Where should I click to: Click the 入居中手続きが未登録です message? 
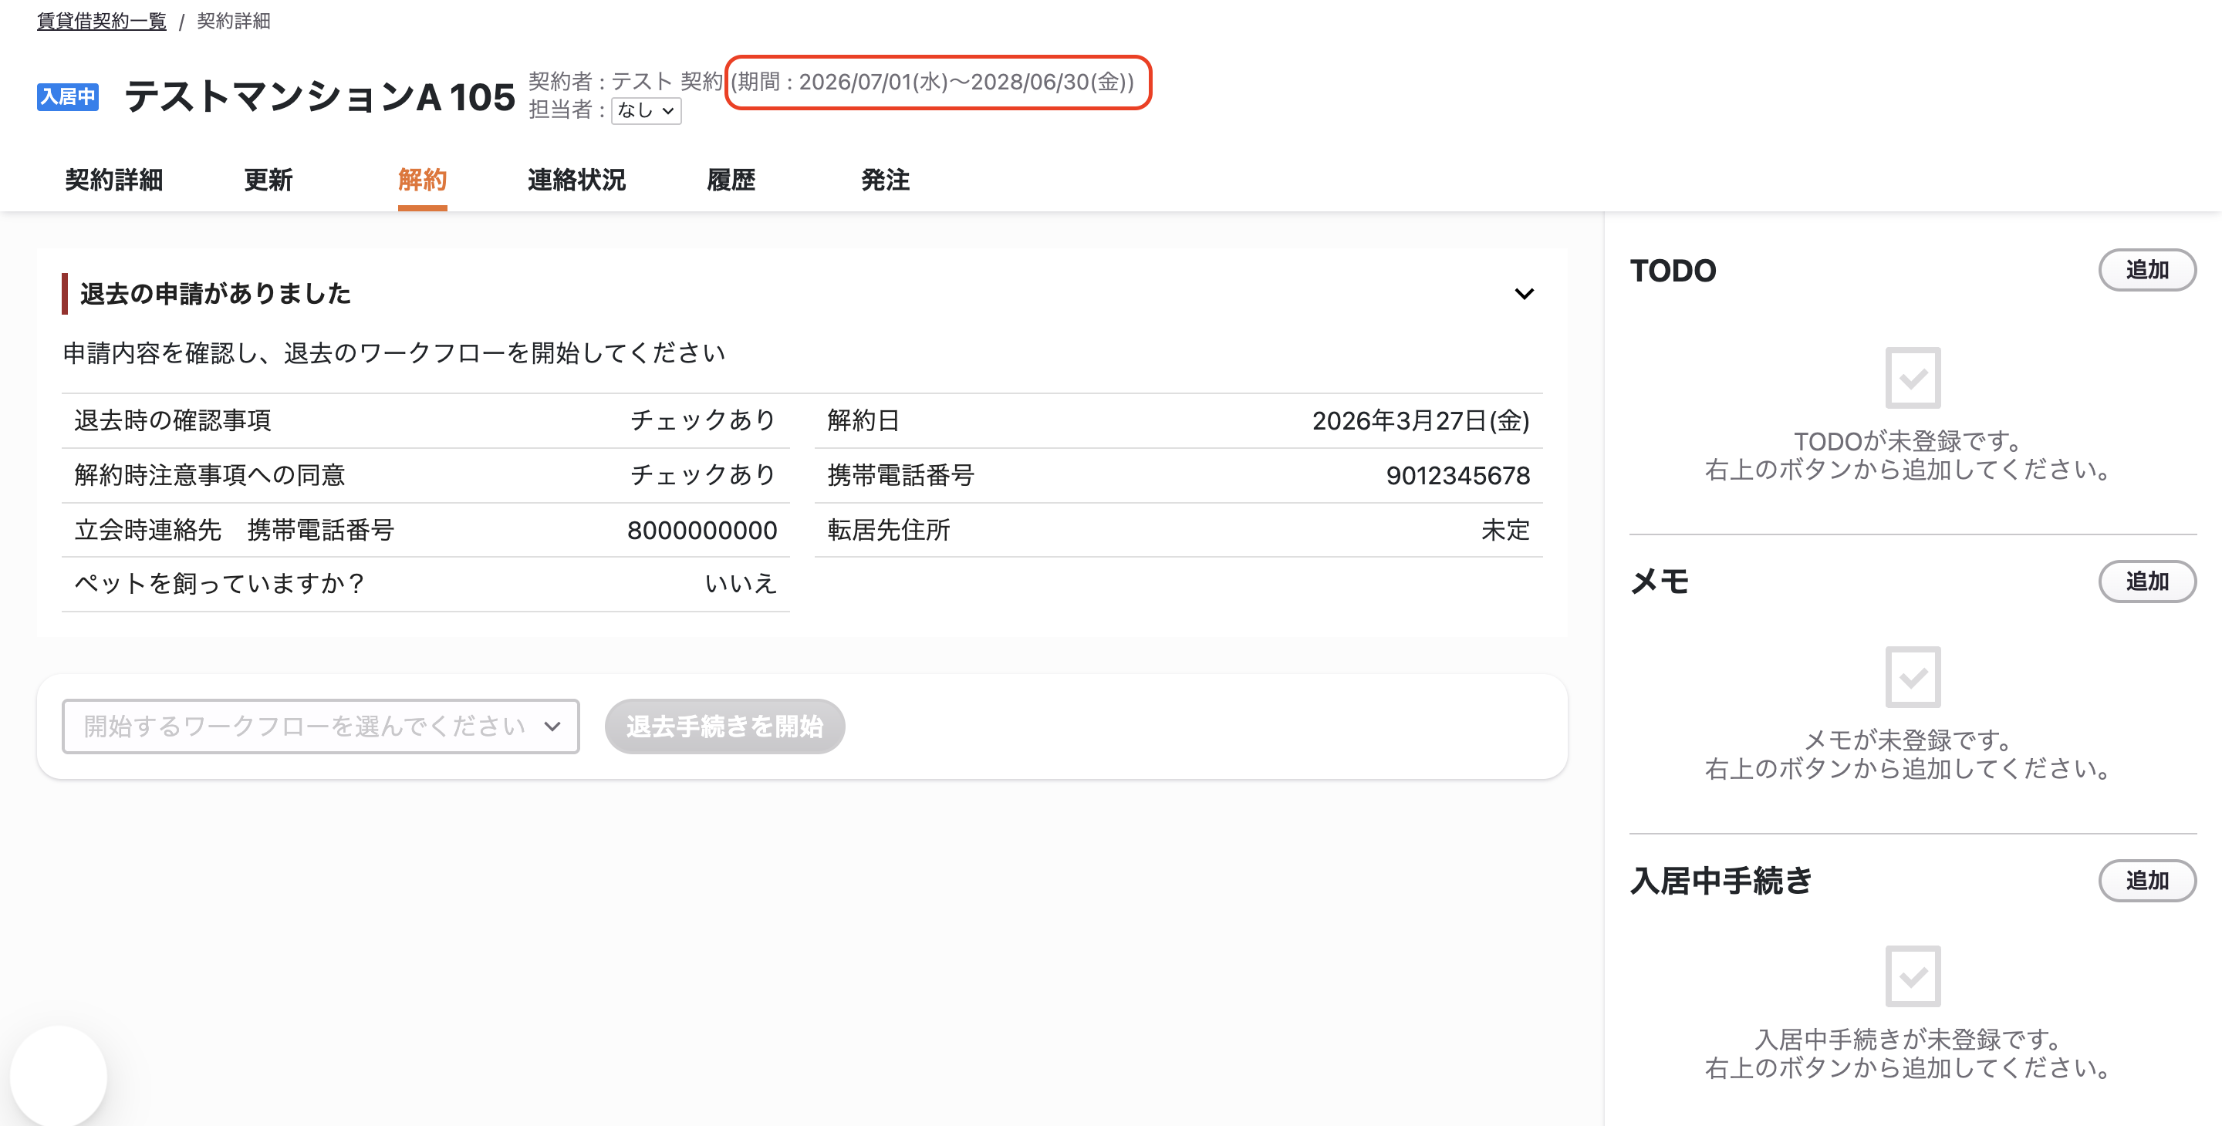1909,1054
